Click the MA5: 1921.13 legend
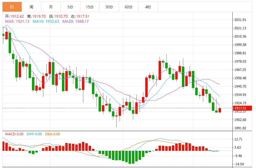The height and width of the screenshot is (168, 256). tap(17, 21)
